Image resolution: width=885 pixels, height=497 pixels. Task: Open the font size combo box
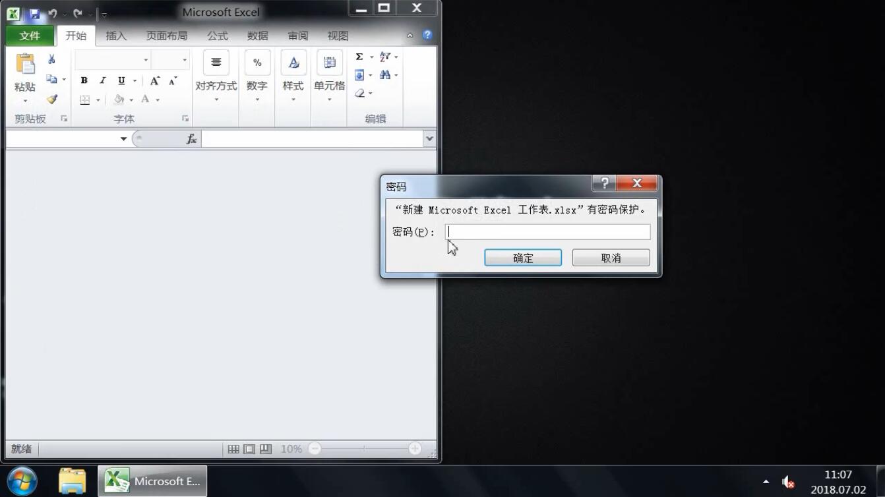tap(170, 60)
